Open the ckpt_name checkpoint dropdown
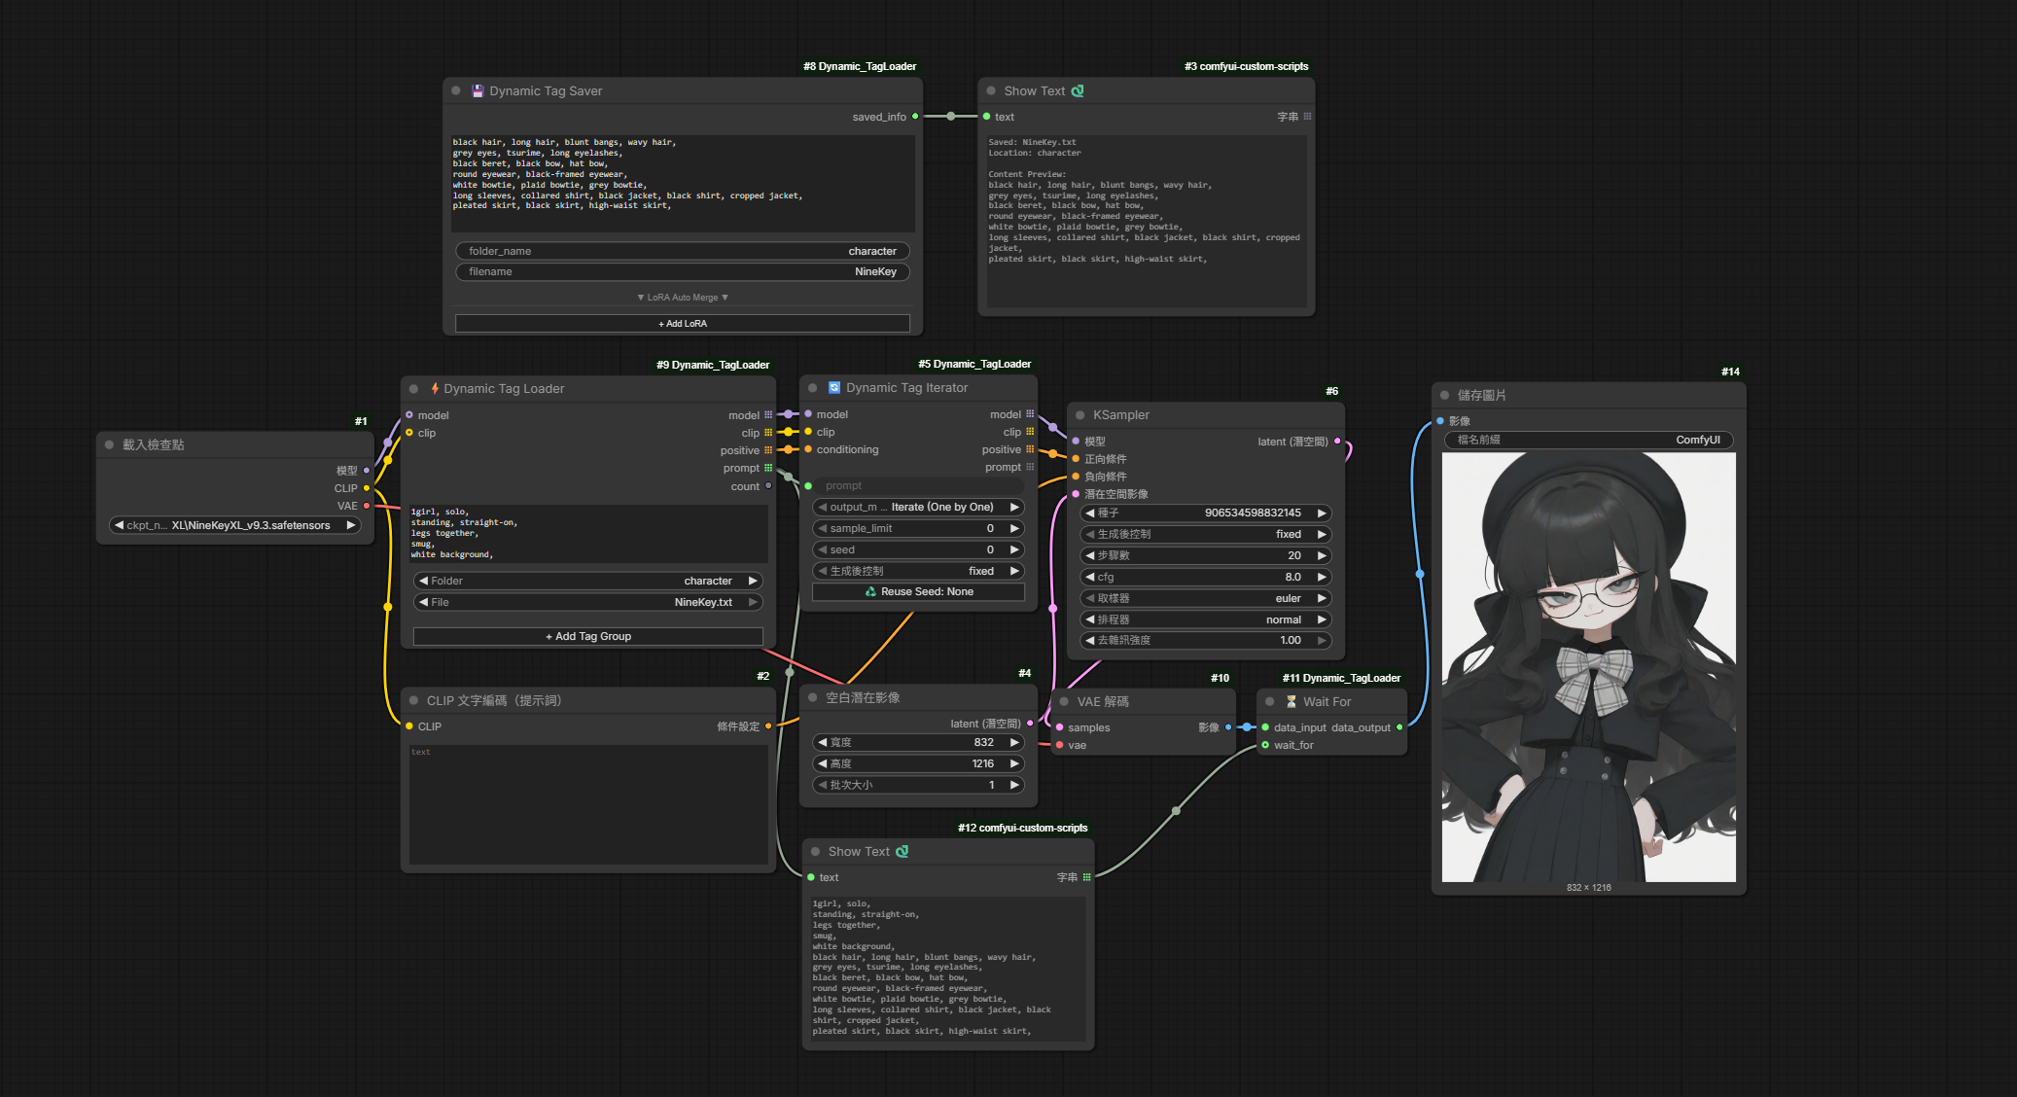Screen dimensions: 2017x1097 click(234, 526)
